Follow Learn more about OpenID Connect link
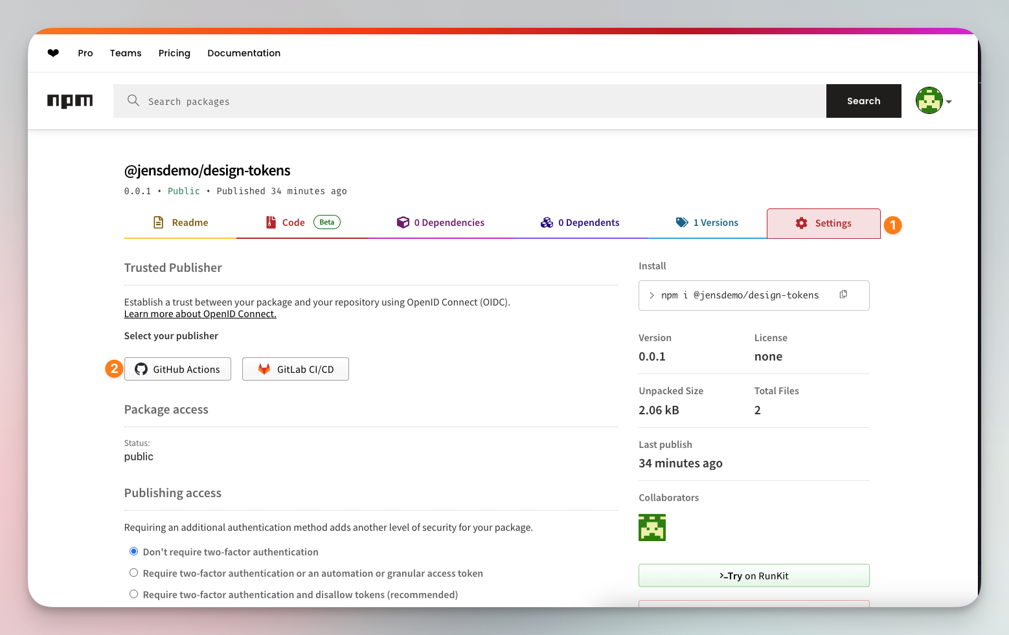 pyautogui.click(x=200, y=314)
